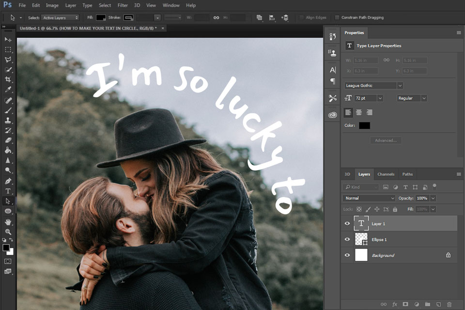Select the Crop tool
This screenshot has width=465, height=310.
[8, 79]
